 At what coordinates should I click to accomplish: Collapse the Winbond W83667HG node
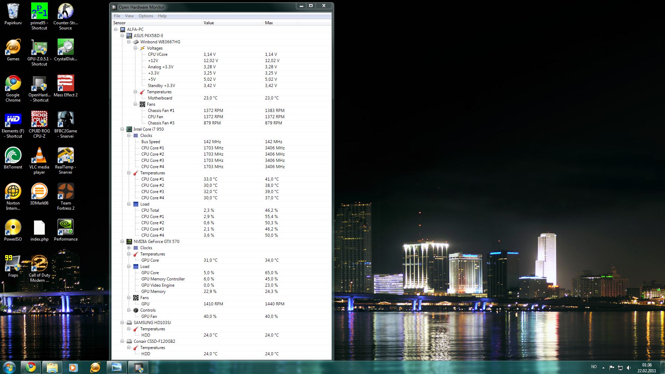[x=129, y=42]
